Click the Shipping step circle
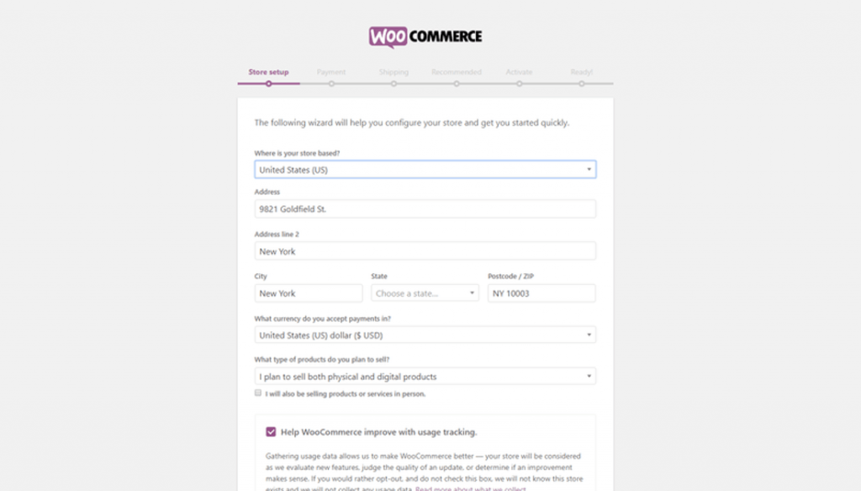Image resolution: width=861 pixels, height=491 pixels. pyautogui.click(x=394, y=84)
